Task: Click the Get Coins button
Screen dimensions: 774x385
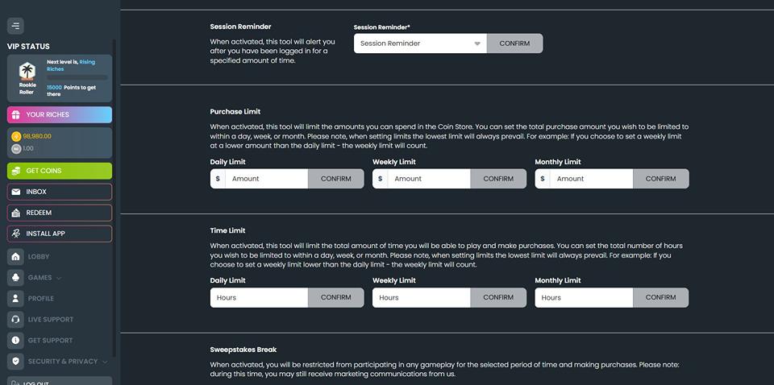Action: (x=59, y=171)
